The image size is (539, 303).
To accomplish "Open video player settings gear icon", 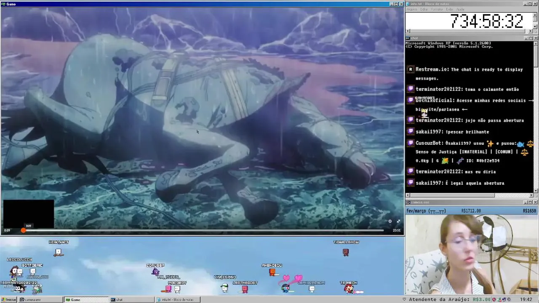I will [390, 221].
